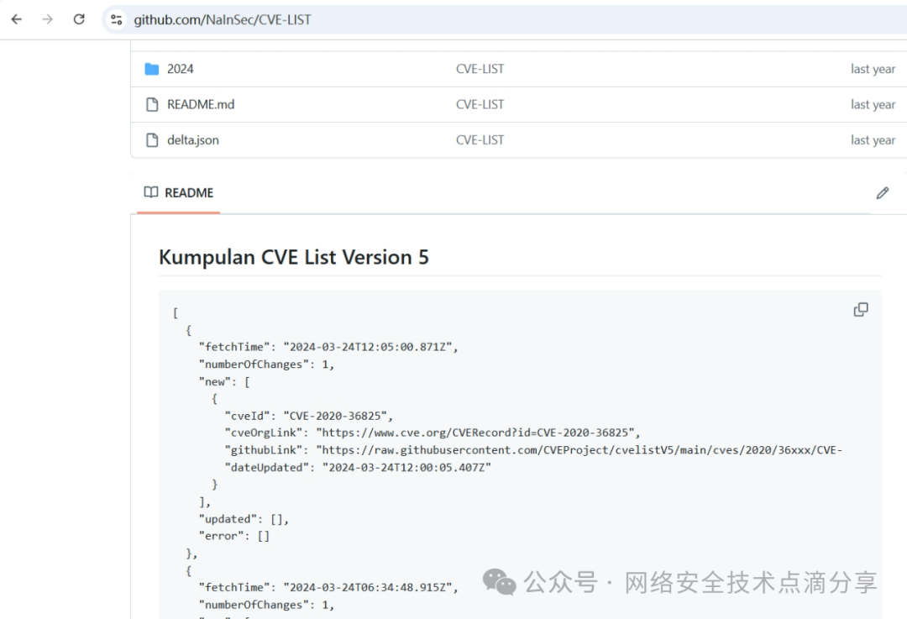This screenshot has height=619, width=907.
Task: Click 'last year' timestamp in 2024 row
Action: pos(873,69)
